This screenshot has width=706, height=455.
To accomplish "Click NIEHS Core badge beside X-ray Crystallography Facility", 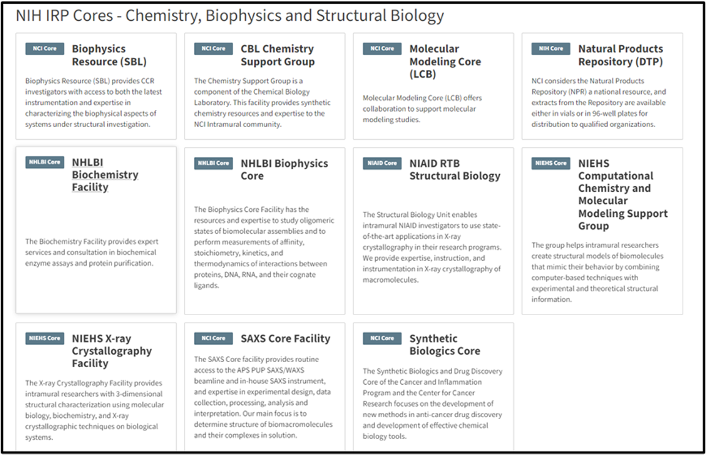I will coord(45,338).
